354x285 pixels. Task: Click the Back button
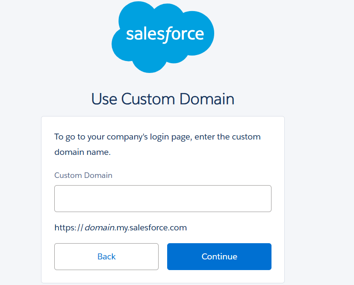tap(106, 256)
